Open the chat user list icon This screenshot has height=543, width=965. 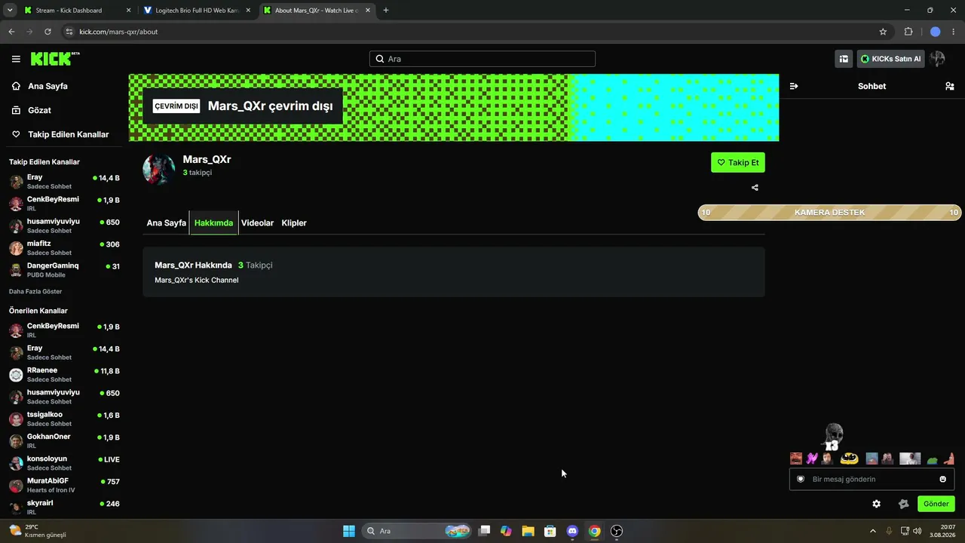(x=949, y=86)
